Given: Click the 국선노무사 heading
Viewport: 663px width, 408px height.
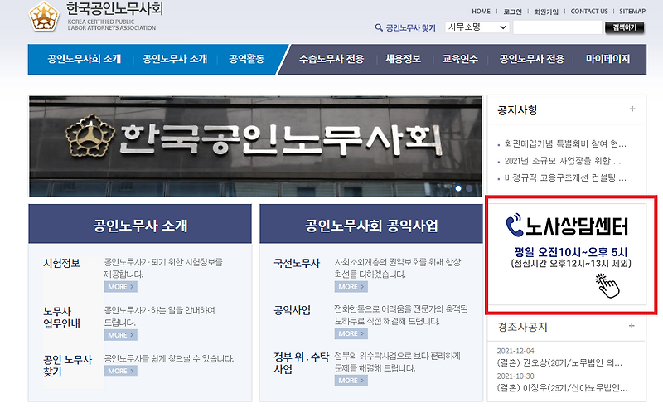Looking at the screenshot, I should click(x=297, y=263).
